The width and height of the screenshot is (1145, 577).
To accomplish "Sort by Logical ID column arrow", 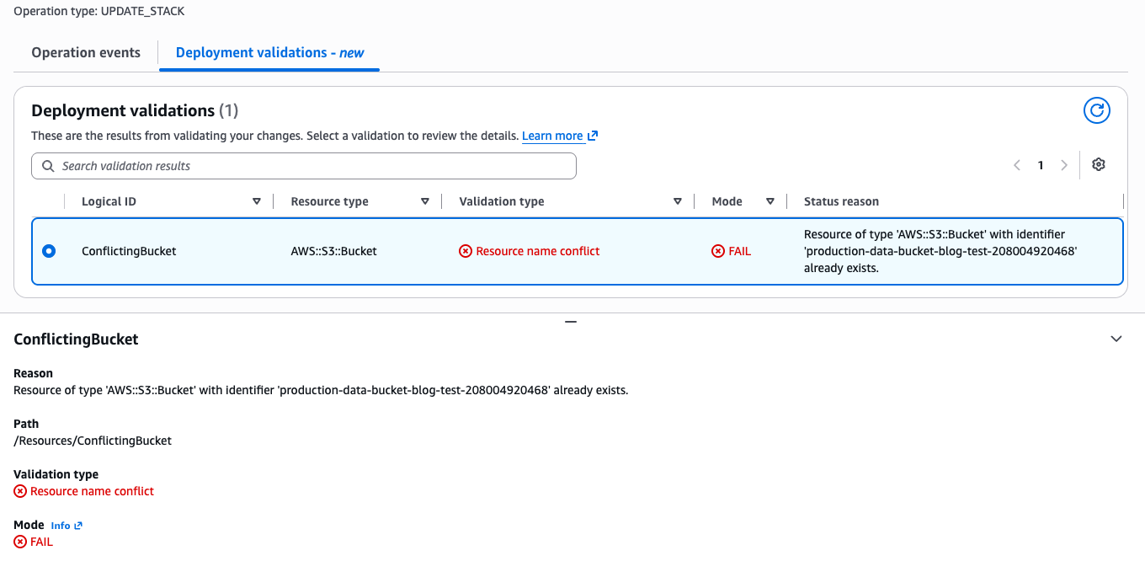I will [x=257, y=201].
